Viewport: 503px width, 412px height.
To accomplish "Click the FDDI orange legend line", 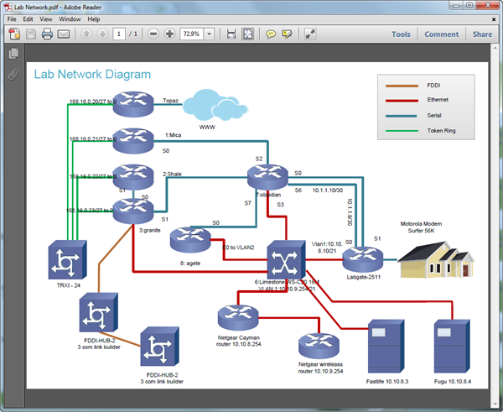I will [x=402, y=86].
